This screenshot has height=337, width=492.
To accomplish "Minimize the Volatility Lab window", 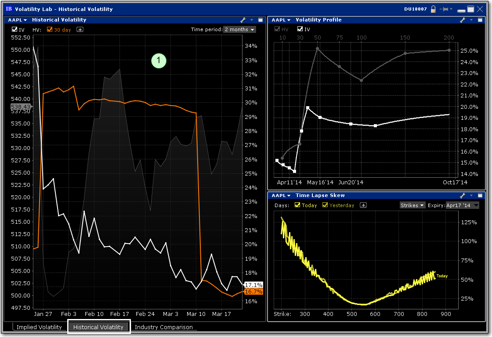I will pos(461,11).
